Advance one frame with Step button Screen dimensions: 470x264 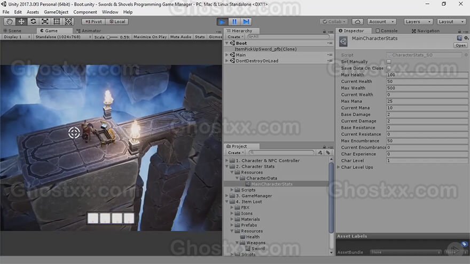(x=246, y=21)
